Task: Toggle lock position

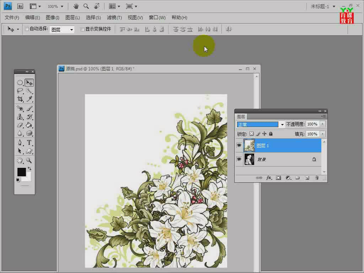Action: [264, 134]
